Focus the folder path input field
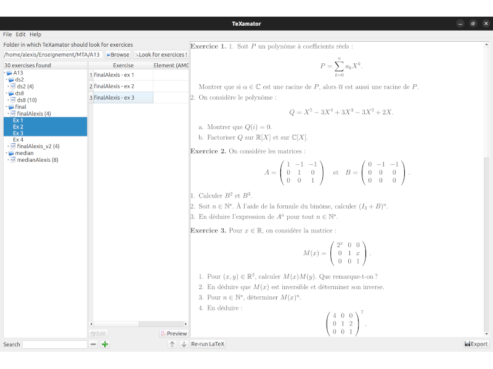Screen dimensions: 493x369 click(53, 55)
